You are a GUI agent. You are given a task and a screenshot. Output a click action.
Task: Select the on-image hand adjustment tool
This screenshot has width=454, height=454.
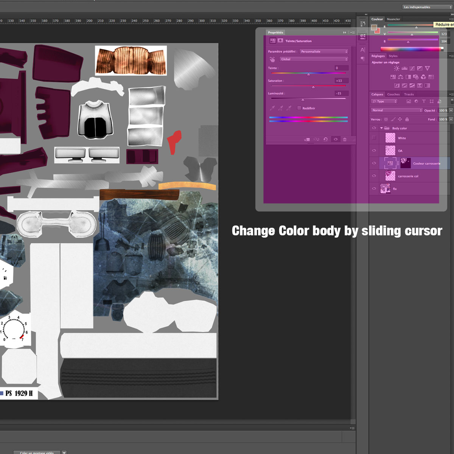tap(272, 59)
